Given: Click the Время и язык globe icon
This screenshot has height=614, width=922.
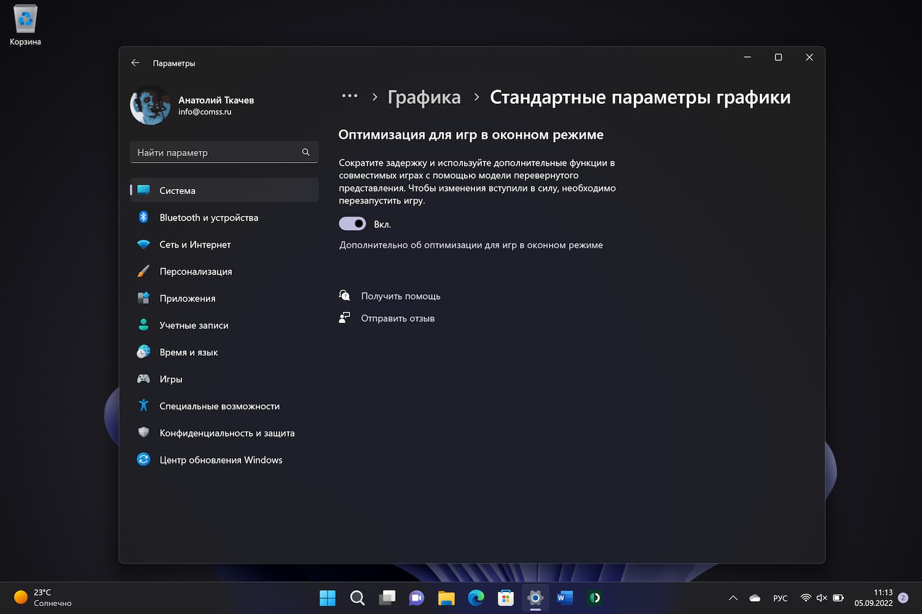Looking at the screenshot, I should 143,352.
